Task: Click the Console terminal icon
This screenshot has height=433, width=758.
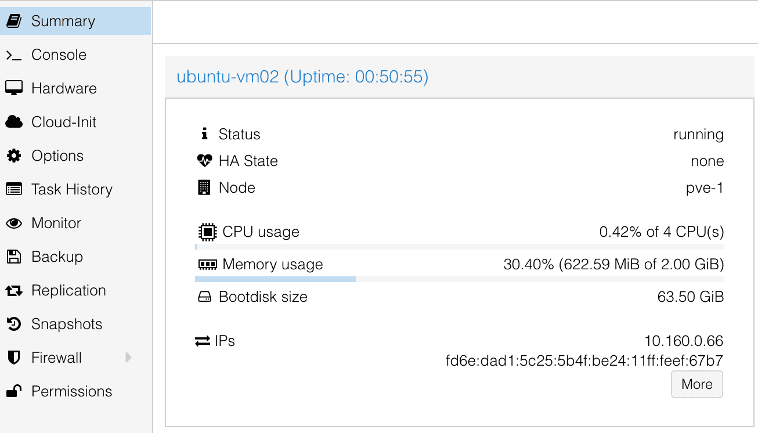Action: tap(14, 54)
